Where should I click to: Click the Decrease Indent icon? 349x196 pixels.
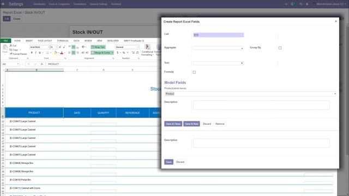coord(83,53)
